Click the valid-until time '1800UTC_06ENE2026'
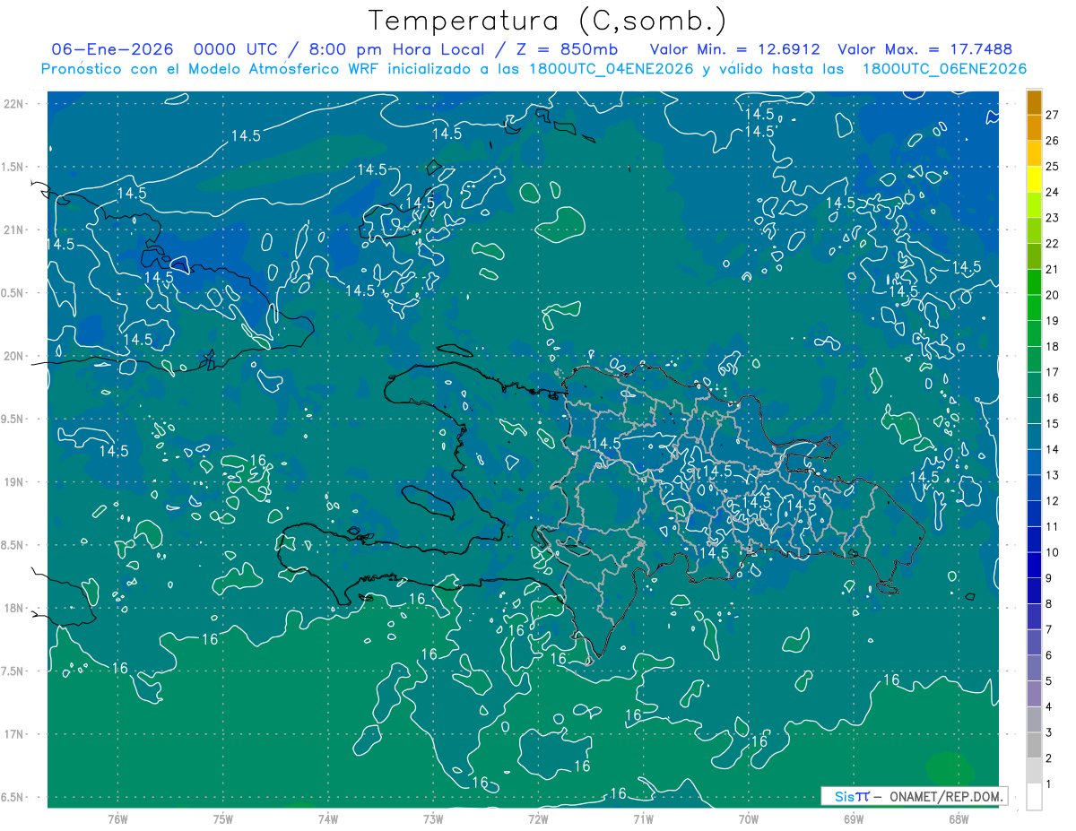This screenshot has width=1076, height=831. [944, 69]
